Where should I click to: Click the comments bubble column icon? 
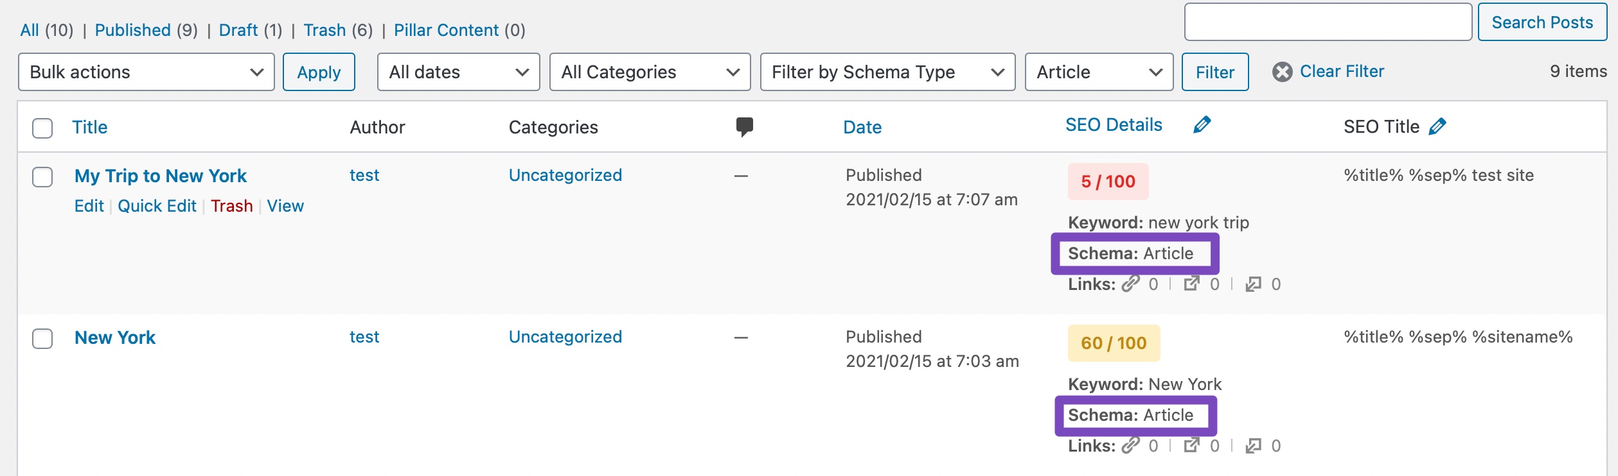(744, 126)
